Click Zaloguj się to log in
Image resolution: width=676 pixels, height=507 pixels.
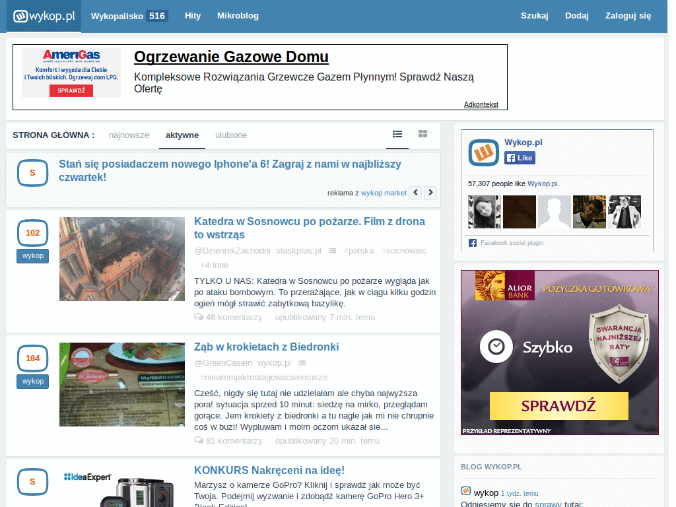(x=628, y=16)
